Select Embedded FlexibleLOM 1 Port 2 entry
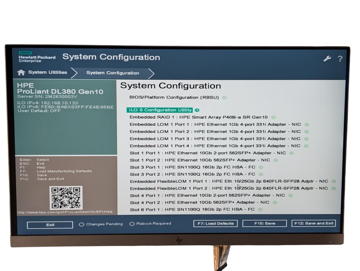This screenshot has height=271, width=360. click(228, 188)
